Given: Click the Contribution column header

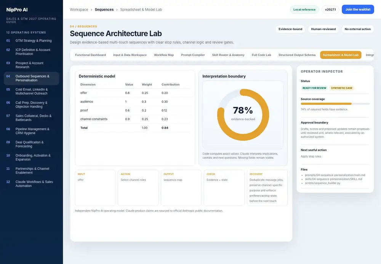Looking at the screenshot, I should [x=170, y=85].
